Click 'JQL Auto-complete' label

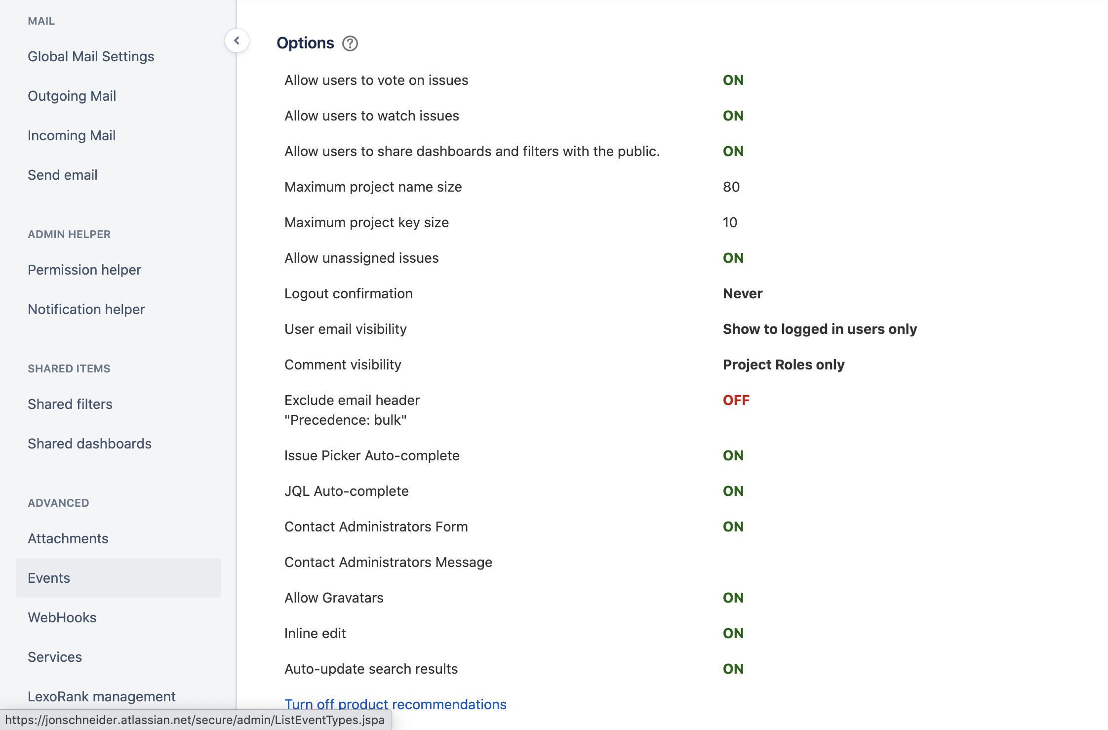[347, 491]
